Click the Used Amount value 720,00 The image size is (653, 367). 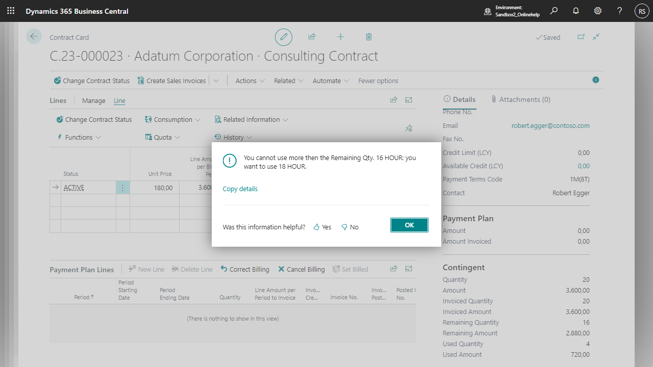pos(580,354)
